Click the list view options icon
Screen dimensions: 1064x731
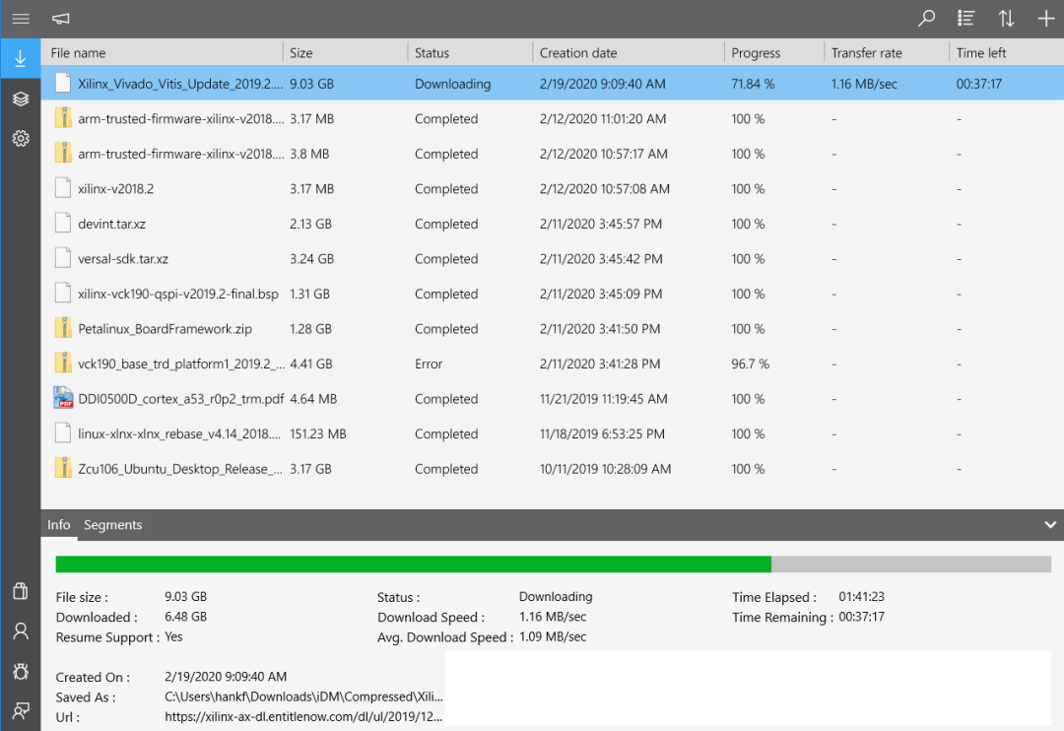pyautogui.click(x=966, y=19)
